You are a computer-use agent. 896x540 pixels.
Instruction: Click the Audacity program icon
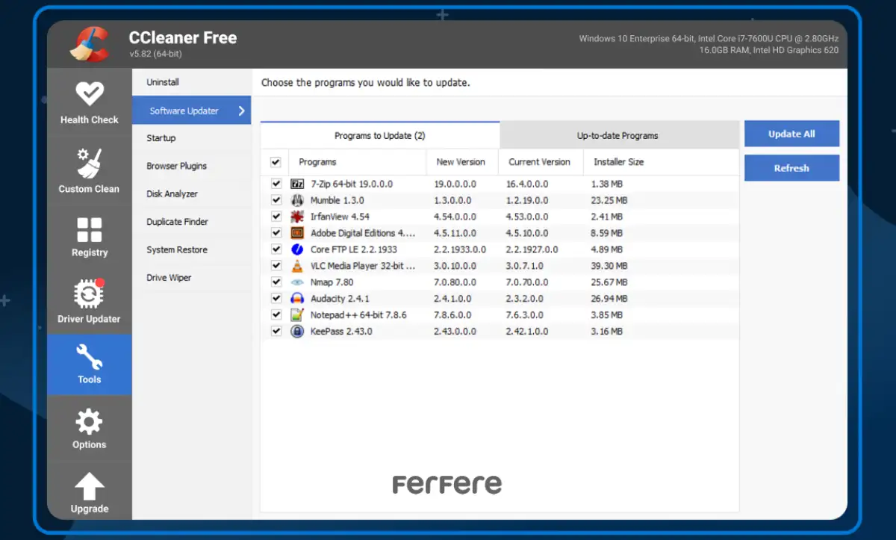point(297,299)
